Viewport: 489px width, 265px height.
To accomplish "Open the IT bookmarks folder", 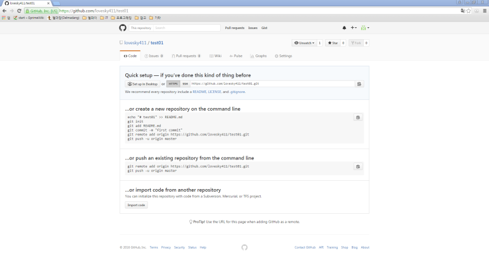I will click(x=104, y=18).
